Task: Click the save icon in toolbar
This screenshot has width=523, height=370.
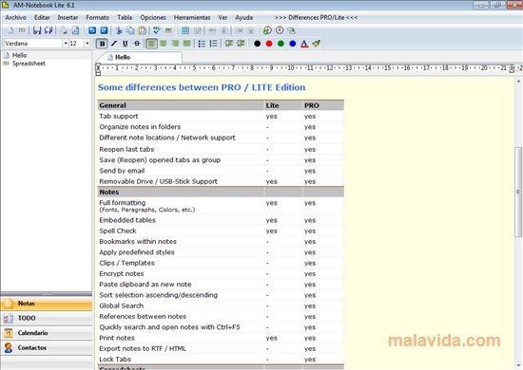Action: (37, 30)
